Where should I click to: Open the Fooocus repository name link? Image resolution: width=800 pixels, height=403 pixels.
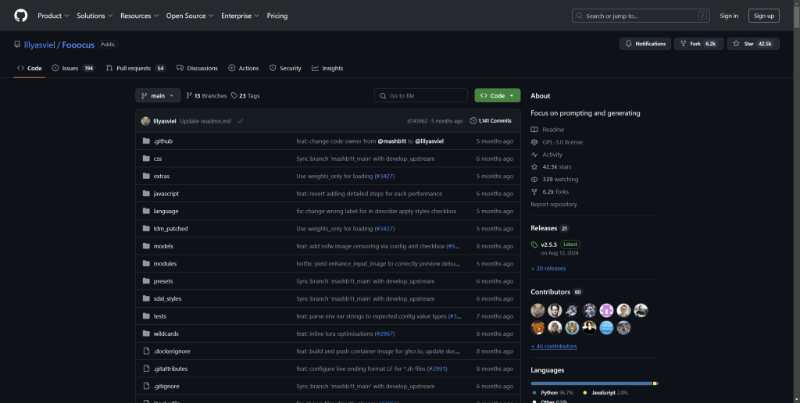coord(78,45)
